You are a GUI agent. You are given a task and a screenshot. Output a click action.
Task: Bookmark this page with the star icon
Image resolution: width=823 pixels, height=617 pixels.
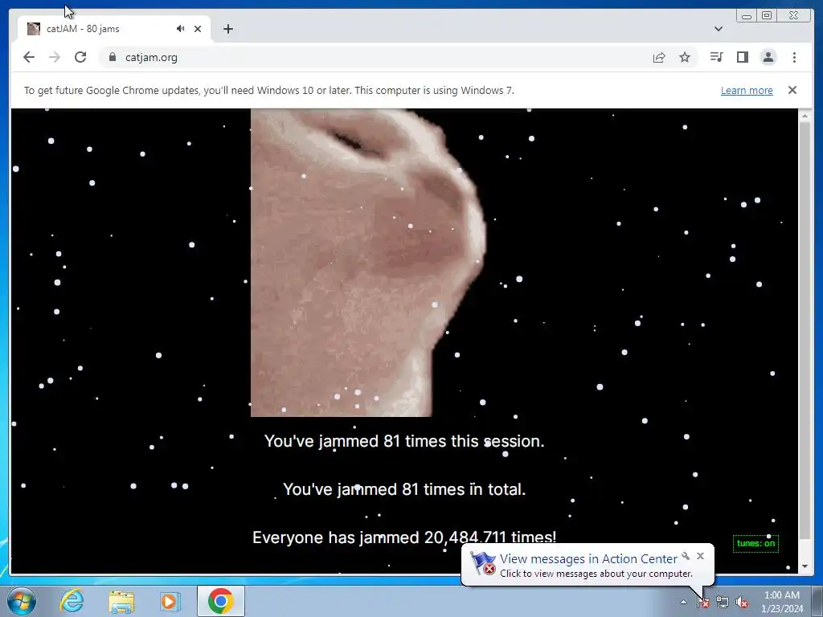[x=685, y=57]
